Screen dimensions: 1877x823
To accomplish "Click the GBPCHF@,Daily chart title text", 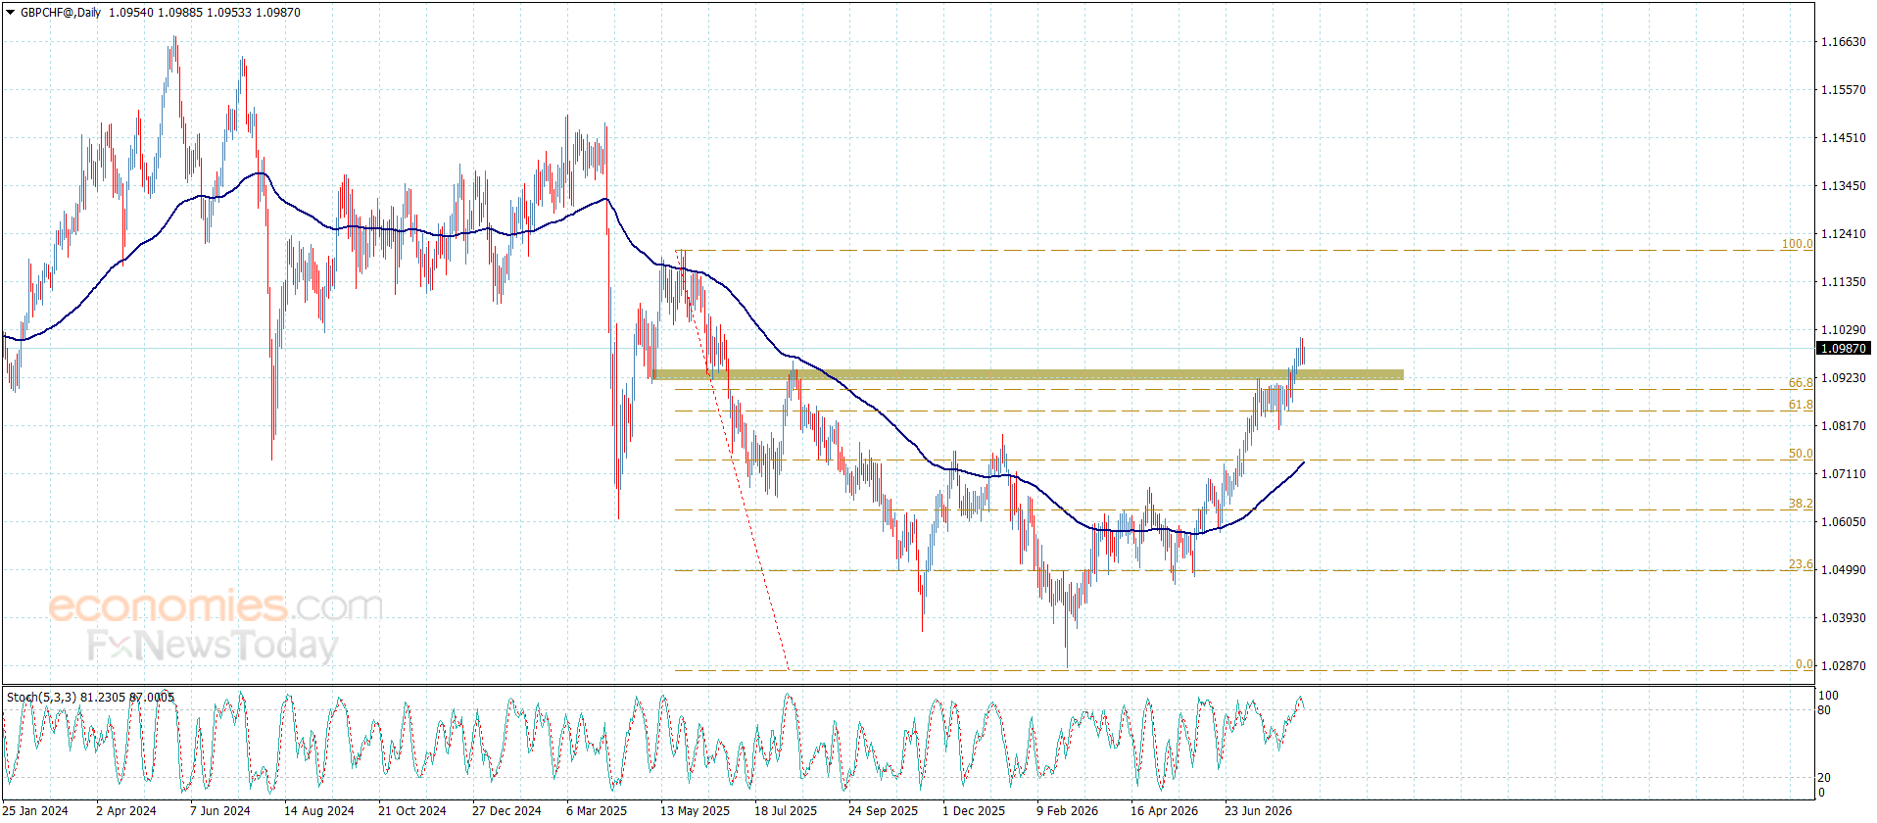I will [x=61, y=13].
